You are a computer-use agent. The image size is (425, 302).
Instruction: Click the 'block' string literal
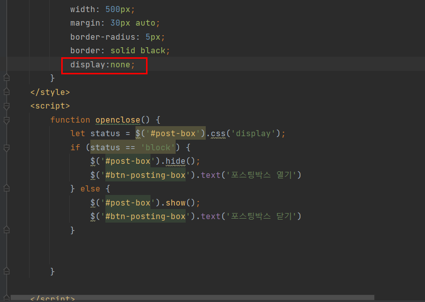point(158,148)
